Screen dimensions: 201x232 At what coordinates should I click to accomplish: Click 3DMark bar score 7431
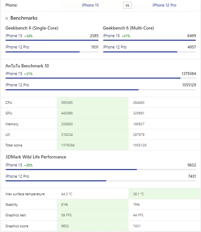(x=192, y=176)
